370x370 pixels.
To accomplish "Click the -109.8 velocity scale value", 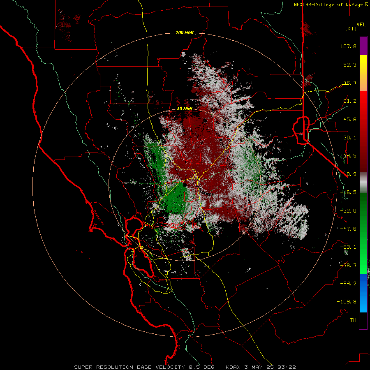I will (x=347, y=302).
